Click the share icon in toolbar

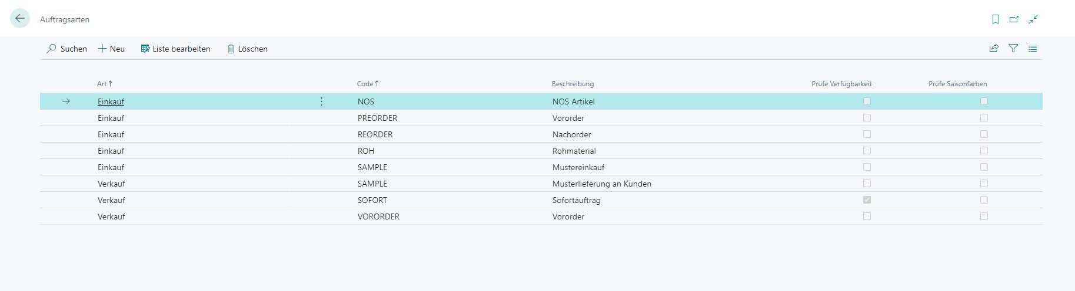tap(994, 49)
